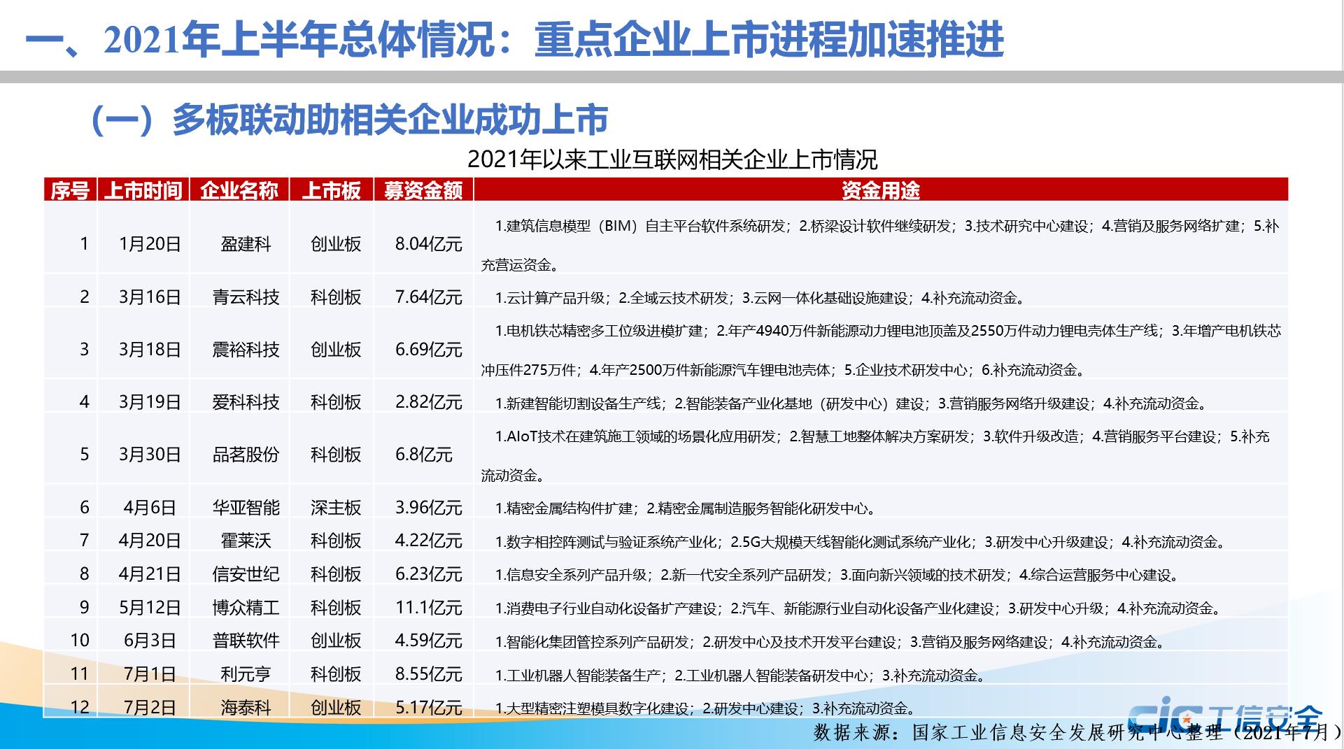The height and width of the screenshot is (749, 1344).
Task: Select the 品茗股份 company cell
Action: click(246, 455)
